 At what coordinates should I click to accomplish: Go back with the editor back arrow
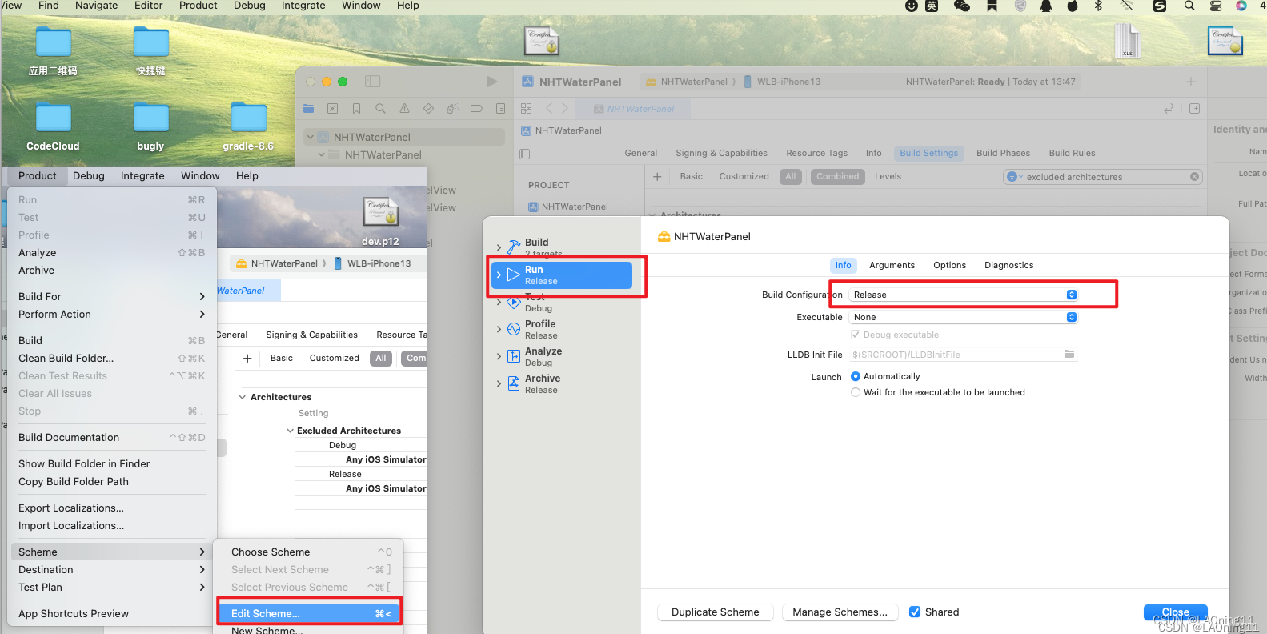[x=549, y=108]
